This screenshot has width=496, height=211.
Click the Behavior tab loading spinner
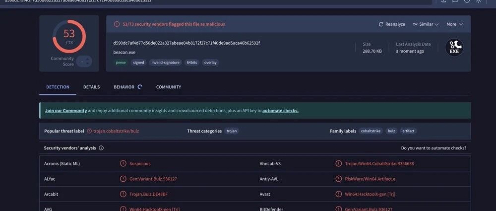[x=140, y=87]
